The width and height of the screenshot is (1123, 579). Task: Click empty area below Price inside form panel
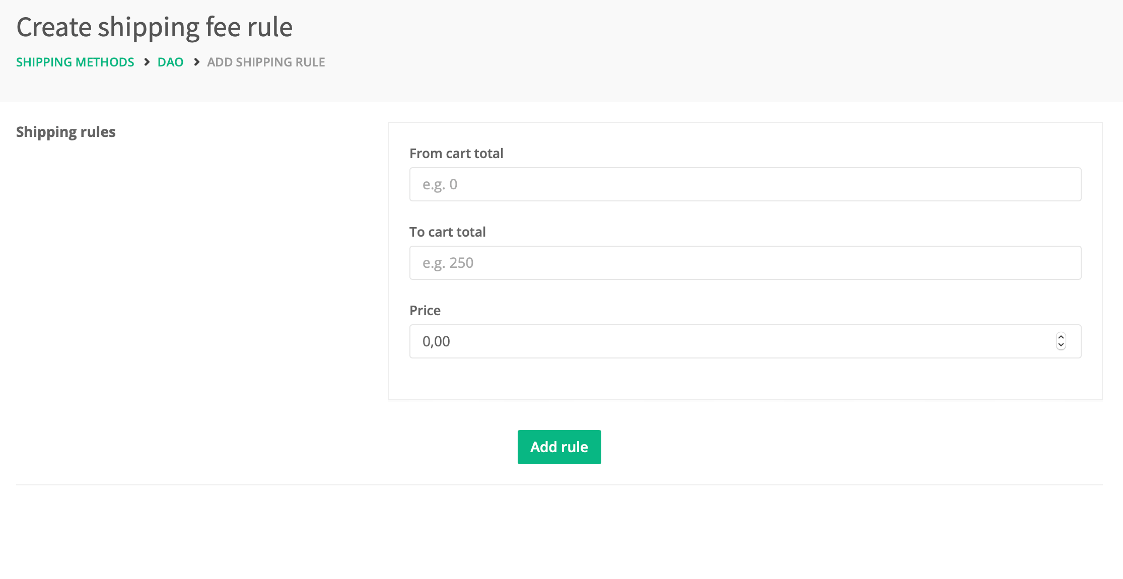tap(745, 379)
